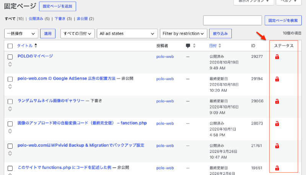Screen dimensions: 306x175
Task: Click the lock icon in Google AdSense row
Action: click(x=277, y=79)
